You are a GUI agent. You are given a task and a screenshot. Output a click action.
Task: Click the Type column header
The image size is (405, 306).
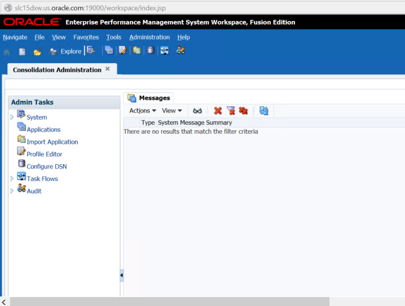(148, 123)
